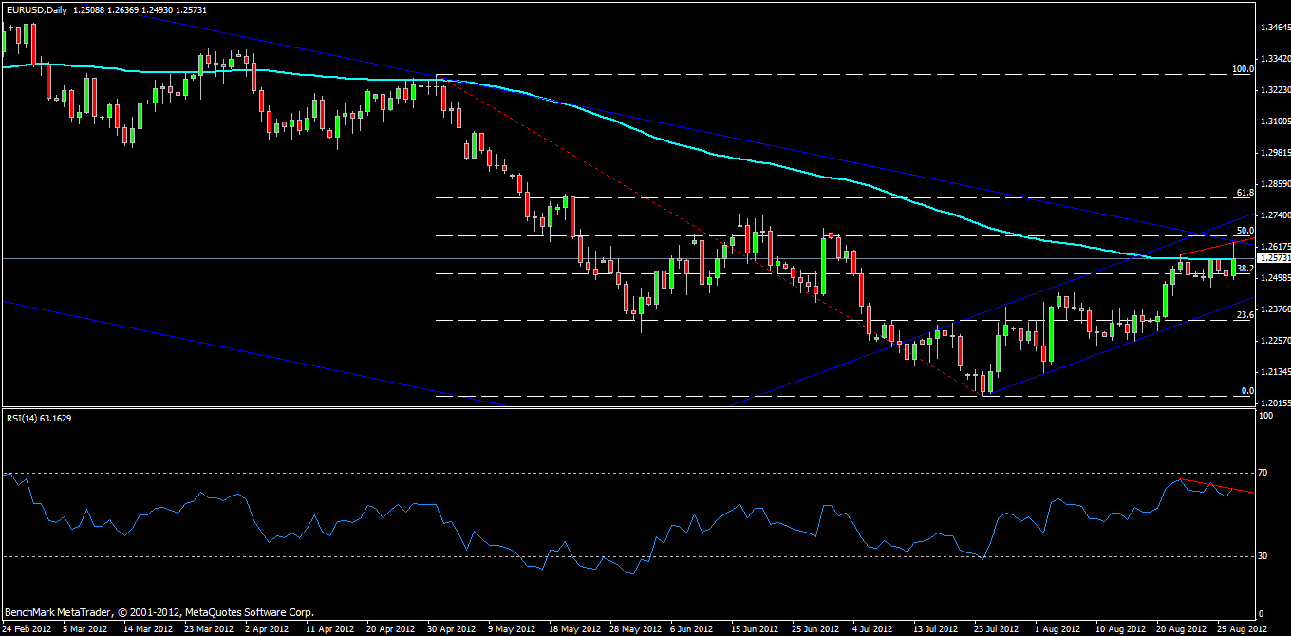1291x636 pixels.
Task: Click the 0.0 Fibonacci level label
Action: click(1248, 391)
